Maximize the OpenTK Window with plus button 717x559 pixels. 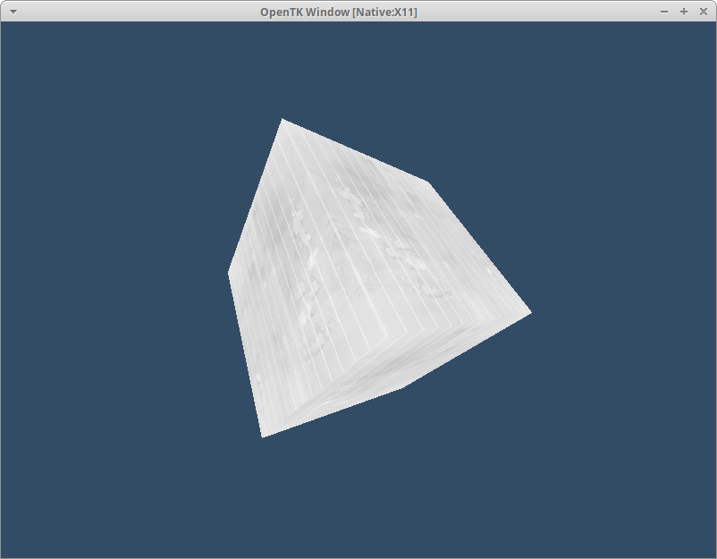tap(684, 12)
